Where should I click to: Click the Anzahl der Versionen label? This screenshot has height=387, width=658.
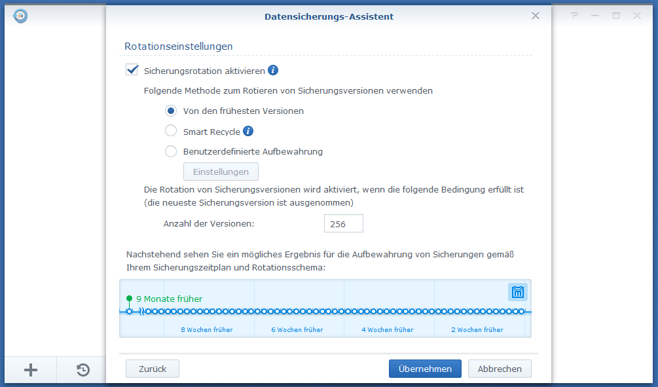click(x=209, y=224)
